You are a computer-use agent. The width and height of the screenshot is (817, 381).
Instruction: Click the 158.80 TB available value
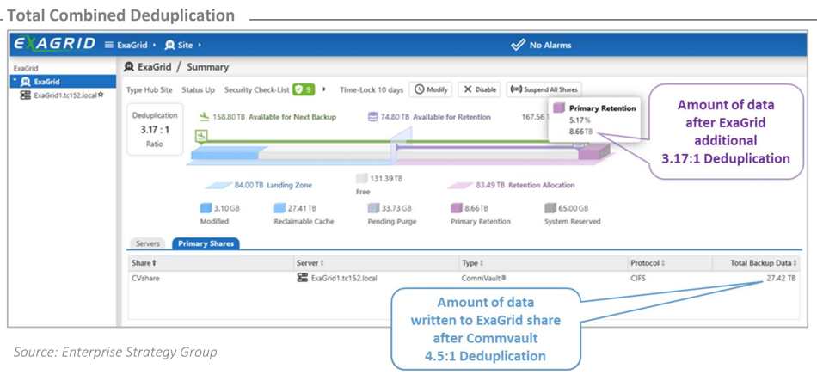tap(229, 117)
